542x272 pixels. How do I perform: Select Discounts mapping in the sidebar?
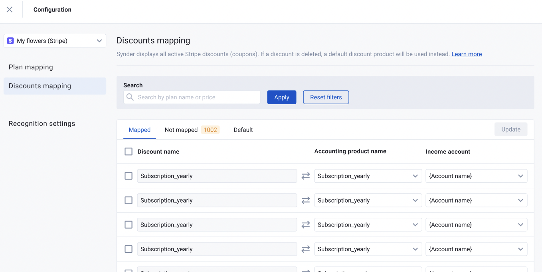(55, 86)
